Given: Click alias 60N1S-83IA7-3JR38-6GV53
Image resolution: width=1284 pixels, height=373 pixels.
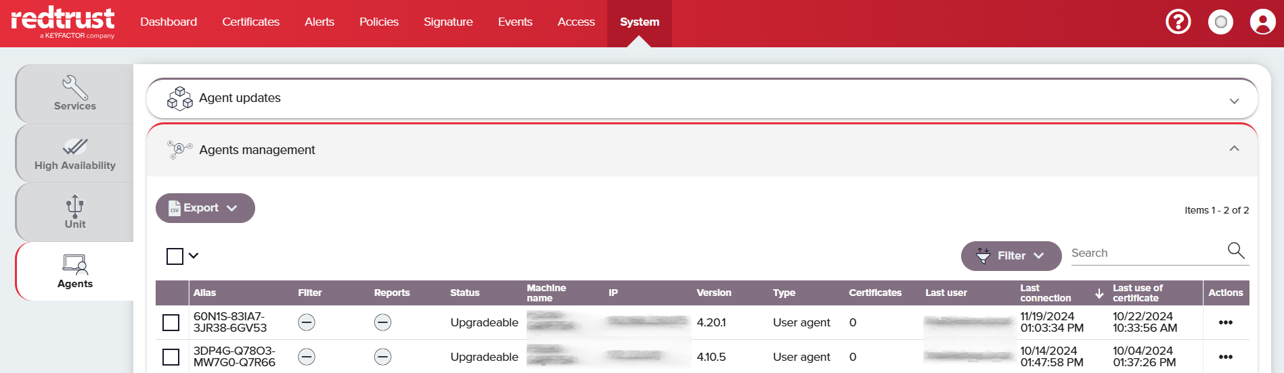Looking at the screenshot, I should point(230,322).
